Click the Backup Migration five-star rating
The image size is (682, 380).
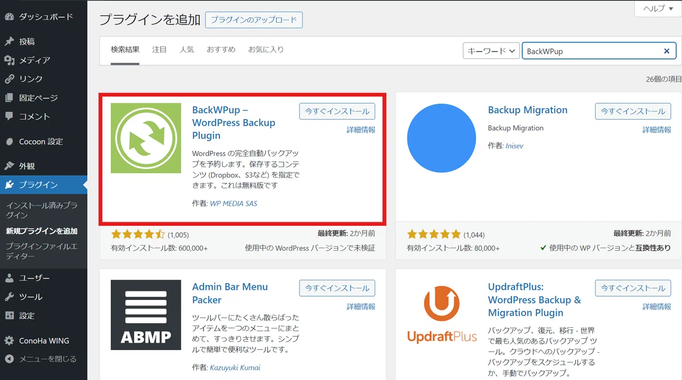tap(434, 234)
